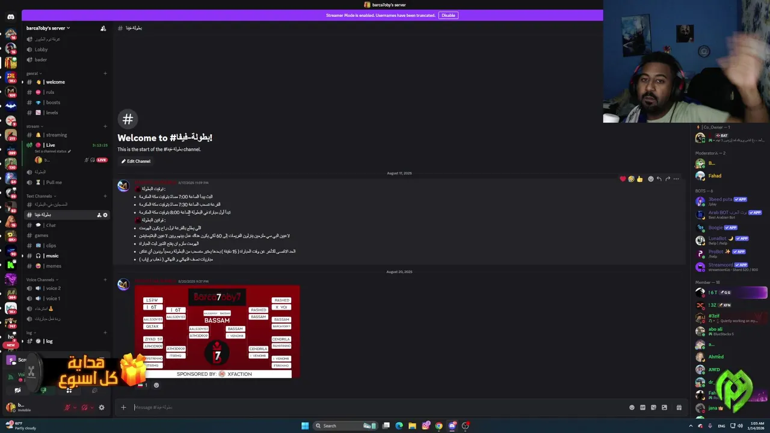This screenshot has width=770, height=433.
Task: Collapse the genral category
Action: click(x=34, y=73)
